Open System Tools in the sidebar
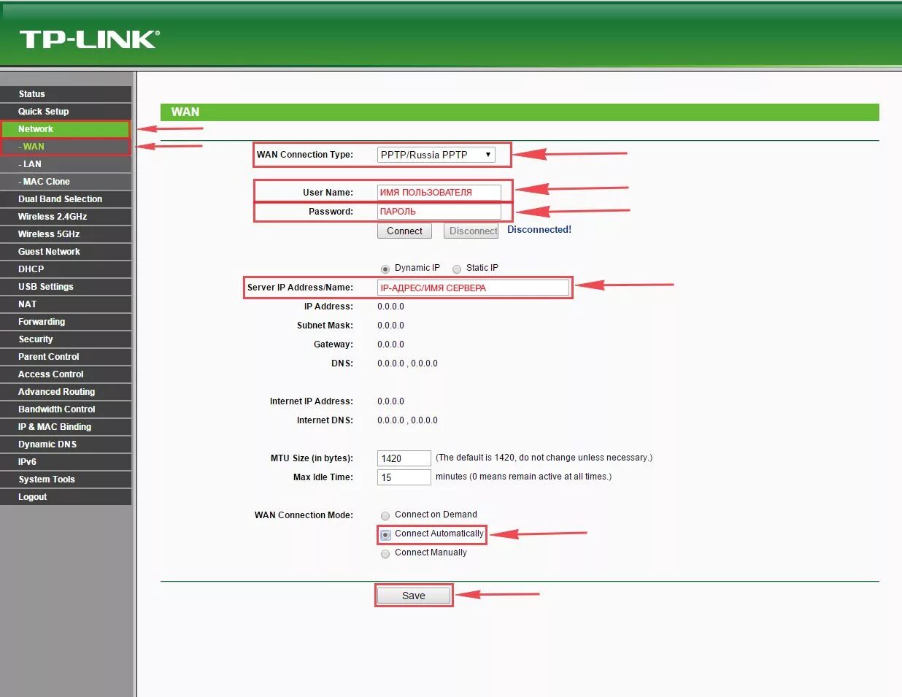Image resolution: width=902 pixels, height=697 pixels. pyautogui.click(x=66, y=480)
